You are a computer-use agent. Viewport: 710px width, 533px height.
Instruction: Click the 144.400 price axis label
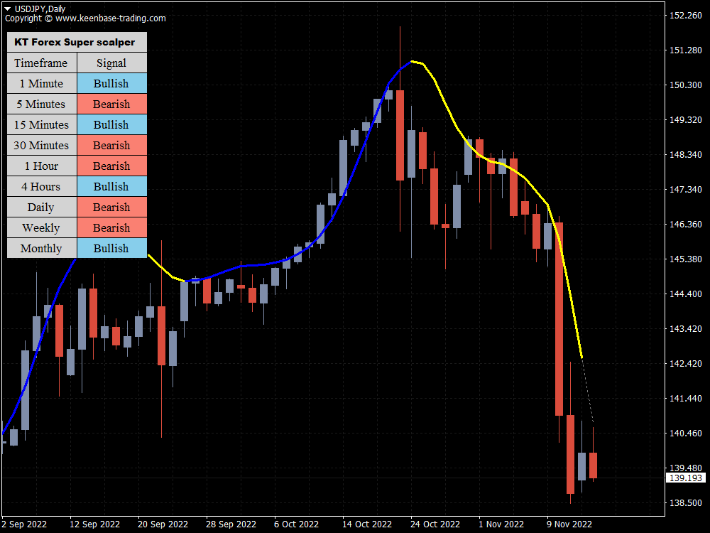tap(686, 294)
